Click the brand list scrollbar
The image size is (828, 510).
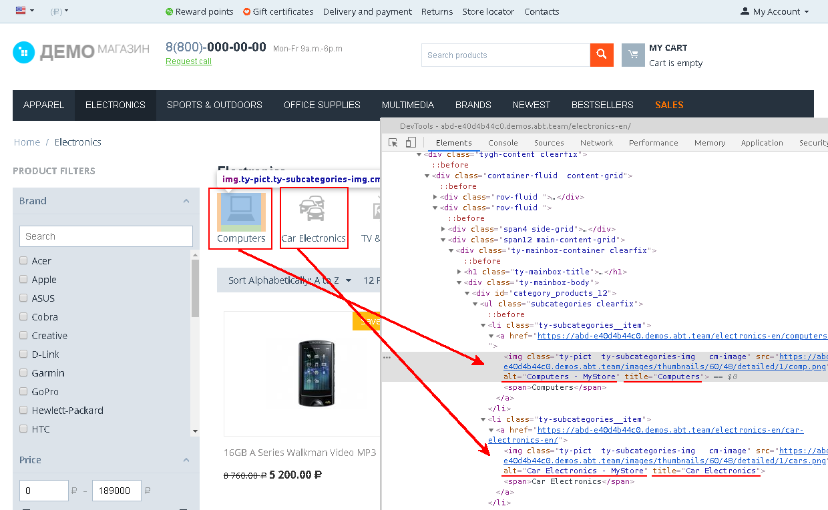coord(195,287)
